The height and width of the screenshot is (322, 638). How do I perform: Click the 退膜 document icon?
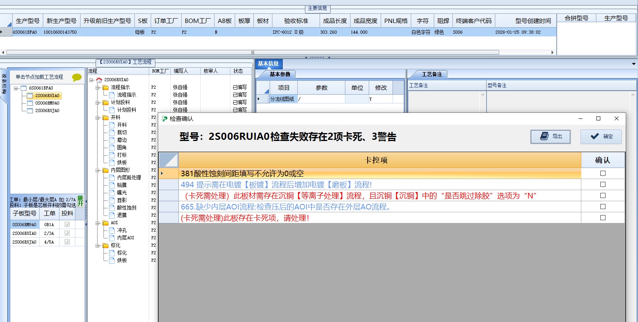click(112, 215)
